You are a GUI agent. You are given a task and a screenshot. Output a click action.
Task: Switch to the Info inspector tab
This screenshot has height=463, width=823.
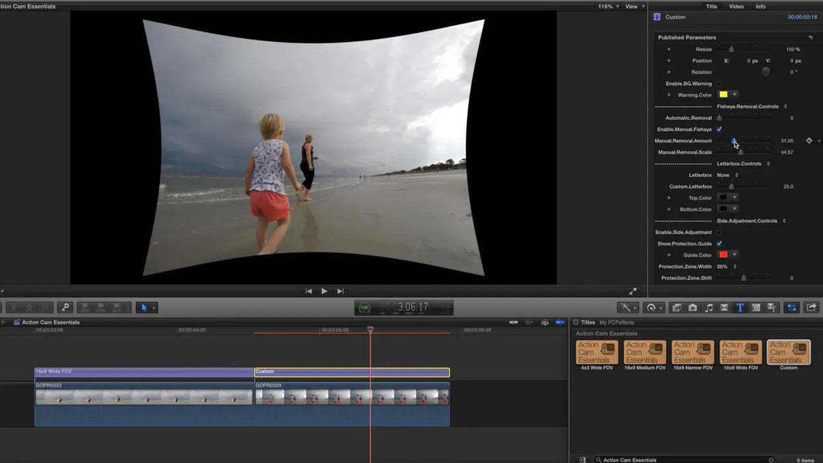pyautogui.click(x=761, y=6)
